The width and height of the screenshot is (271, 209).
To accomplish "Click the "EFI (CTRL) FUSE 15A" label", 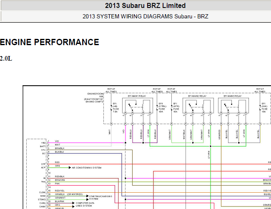I will coord(163,107).
